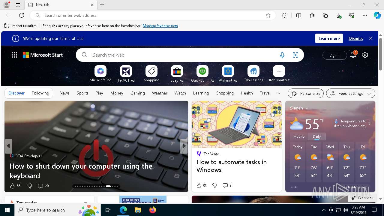Open comments on shut down article
384x216 pixels.
coord(43,186)
